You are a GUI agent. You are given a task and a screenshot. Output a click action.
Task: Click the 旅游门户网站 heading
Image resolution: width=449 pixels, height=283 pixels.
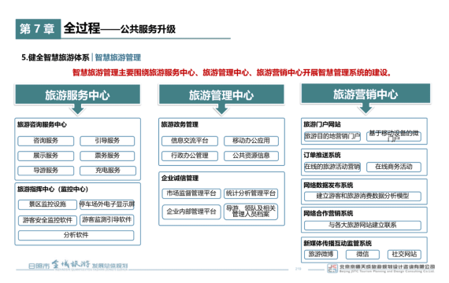pyautogui.click(x=322, y=125)
